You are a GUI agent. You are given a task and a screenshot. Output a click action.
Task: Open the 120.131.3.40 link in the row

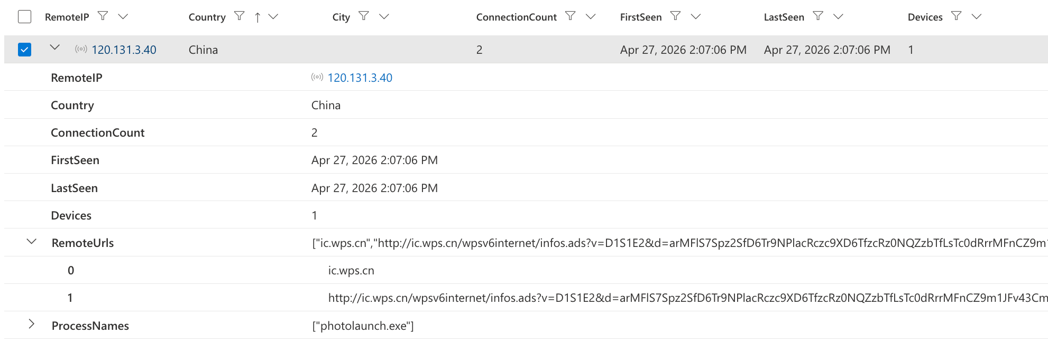point(124,50)
